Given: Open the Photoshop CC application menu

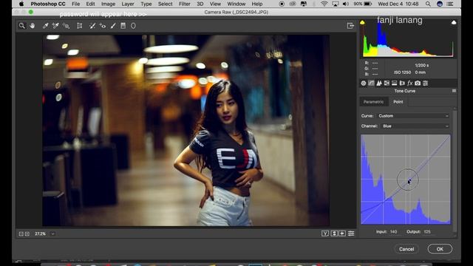Looking at the screenshot, I should click(x=48, y=4).
